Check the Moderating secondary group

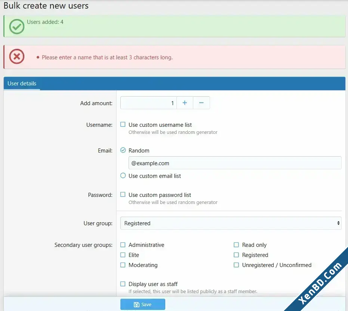[x=123, y=265]
